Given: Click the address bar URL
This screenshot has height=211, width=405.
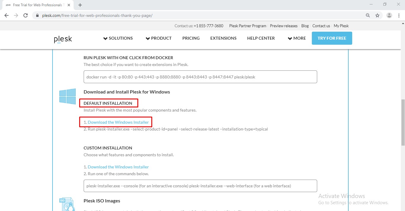Looking at the screenshot, I should click(x=97, y=15).
